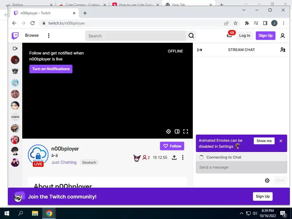Click the address bar showing twitch.tv/n00bployer

[130, 23]
